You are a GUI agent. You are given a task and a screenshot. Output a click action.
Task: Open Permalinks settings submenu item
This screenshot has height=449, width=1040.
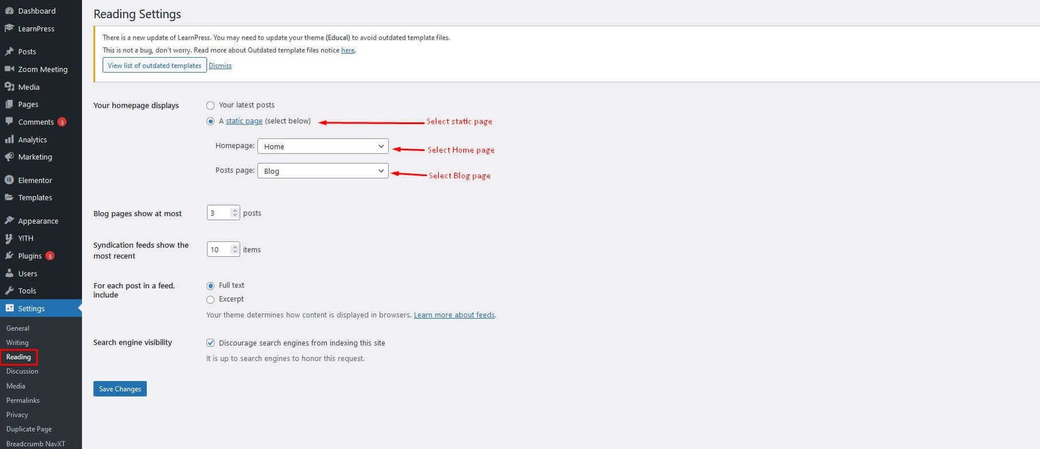[23, 400]
